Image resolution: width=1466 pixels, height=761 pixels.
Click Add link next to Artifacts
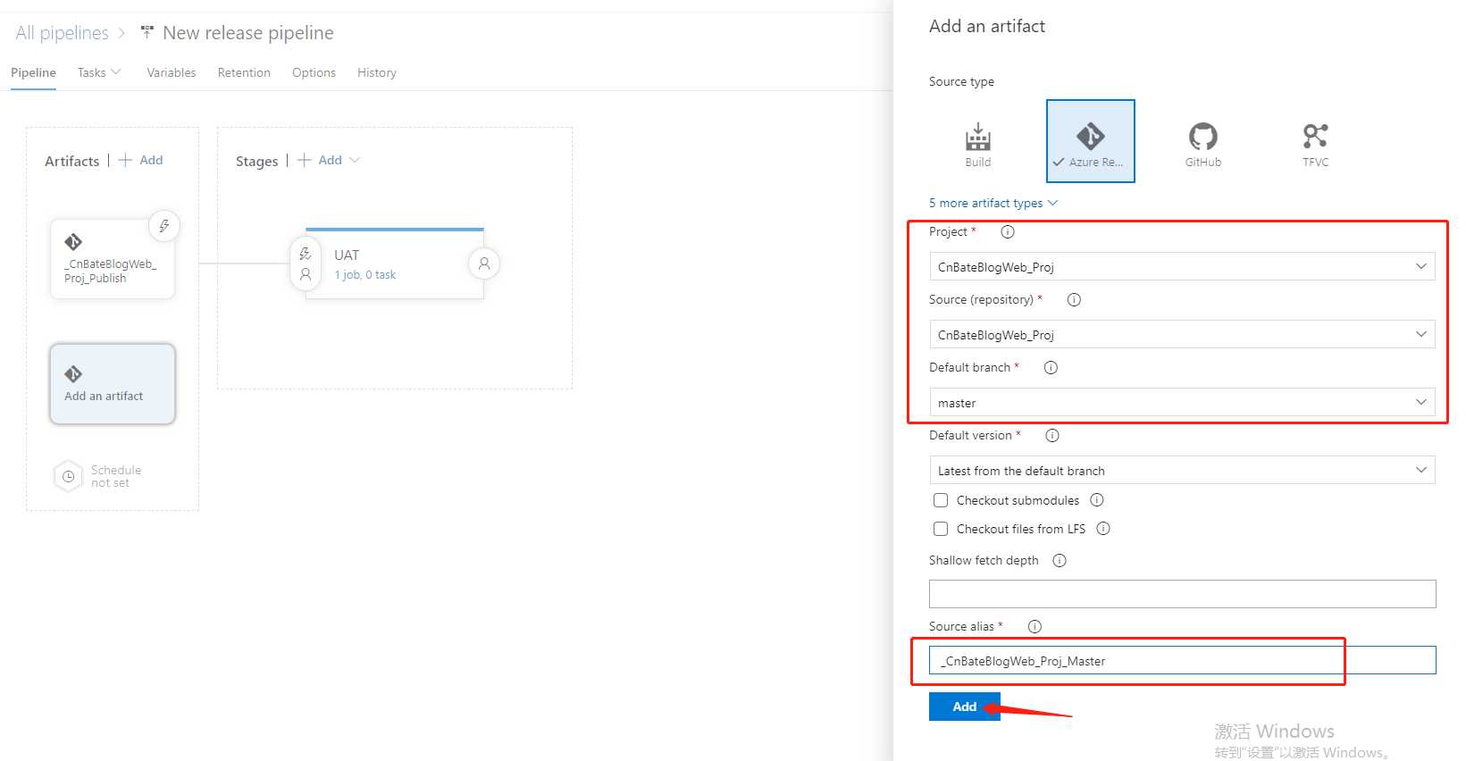tap(151, 160)
